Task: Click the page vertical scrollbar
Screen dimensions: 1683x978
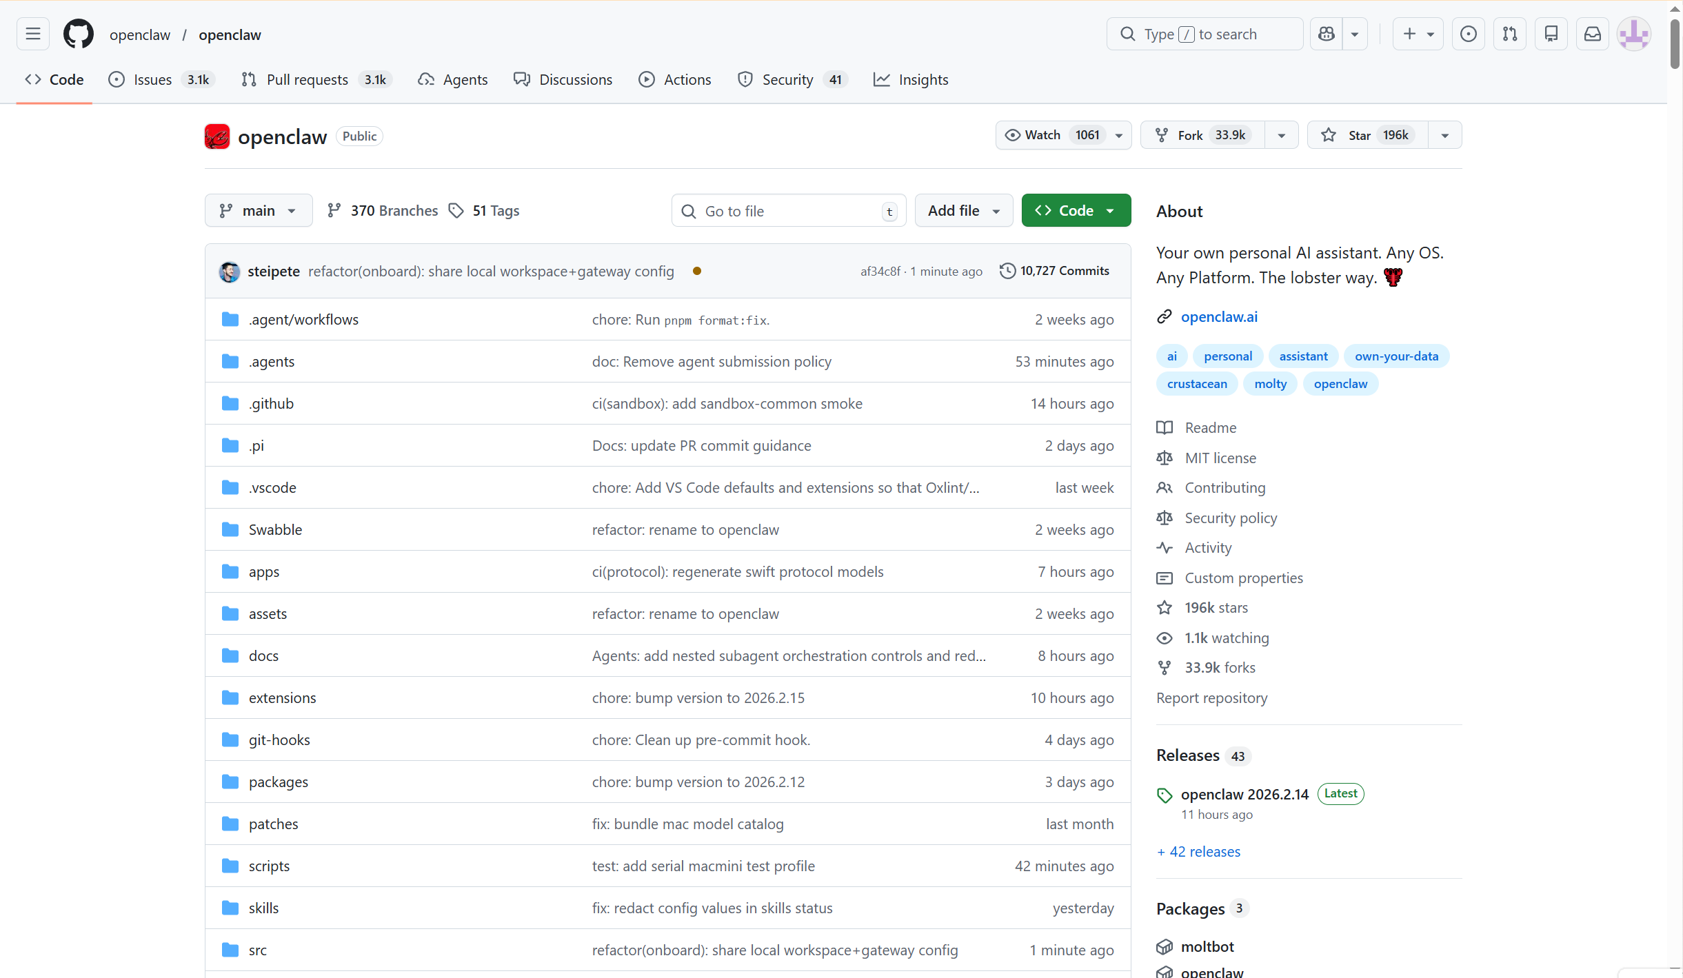Action: pos(1675,45)
